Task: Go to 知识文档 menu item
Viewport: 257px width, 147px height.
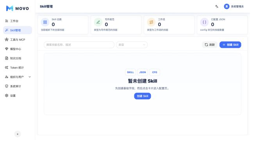Action: [x=18, y=58]
